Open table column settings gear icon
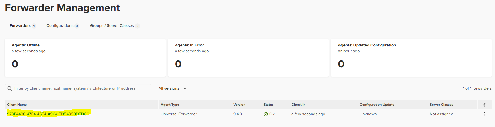495x127 pixels. 485,105
